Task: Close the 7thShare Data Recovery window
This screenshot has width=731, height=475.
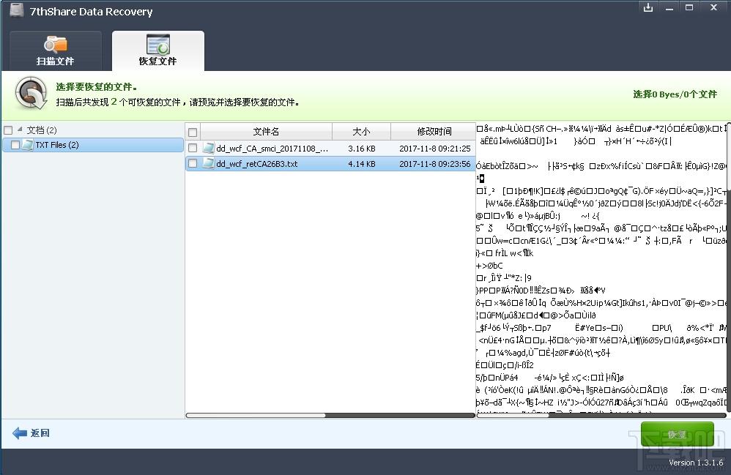Action: pyautogui.click(x=713, y=7)
